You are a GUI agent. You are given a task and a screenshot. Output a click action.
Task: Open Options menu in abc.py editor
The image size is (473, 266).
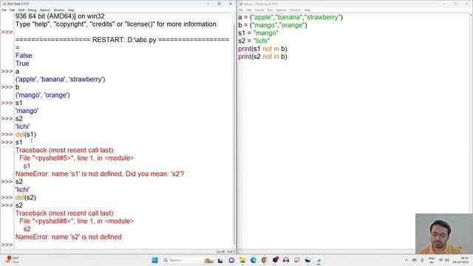pos(281,10)
